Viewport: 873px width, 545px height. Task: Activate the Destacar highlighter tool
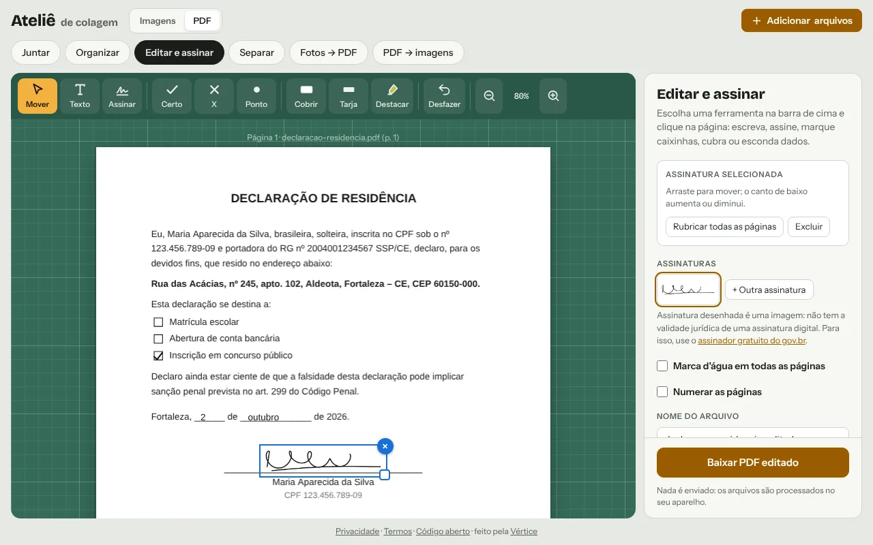[x=392, y=96]
